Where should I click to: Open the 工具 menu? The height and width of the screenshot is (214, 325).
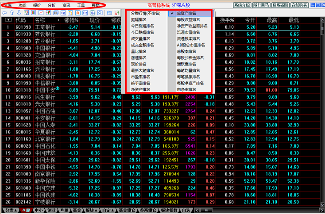(81, 5)
